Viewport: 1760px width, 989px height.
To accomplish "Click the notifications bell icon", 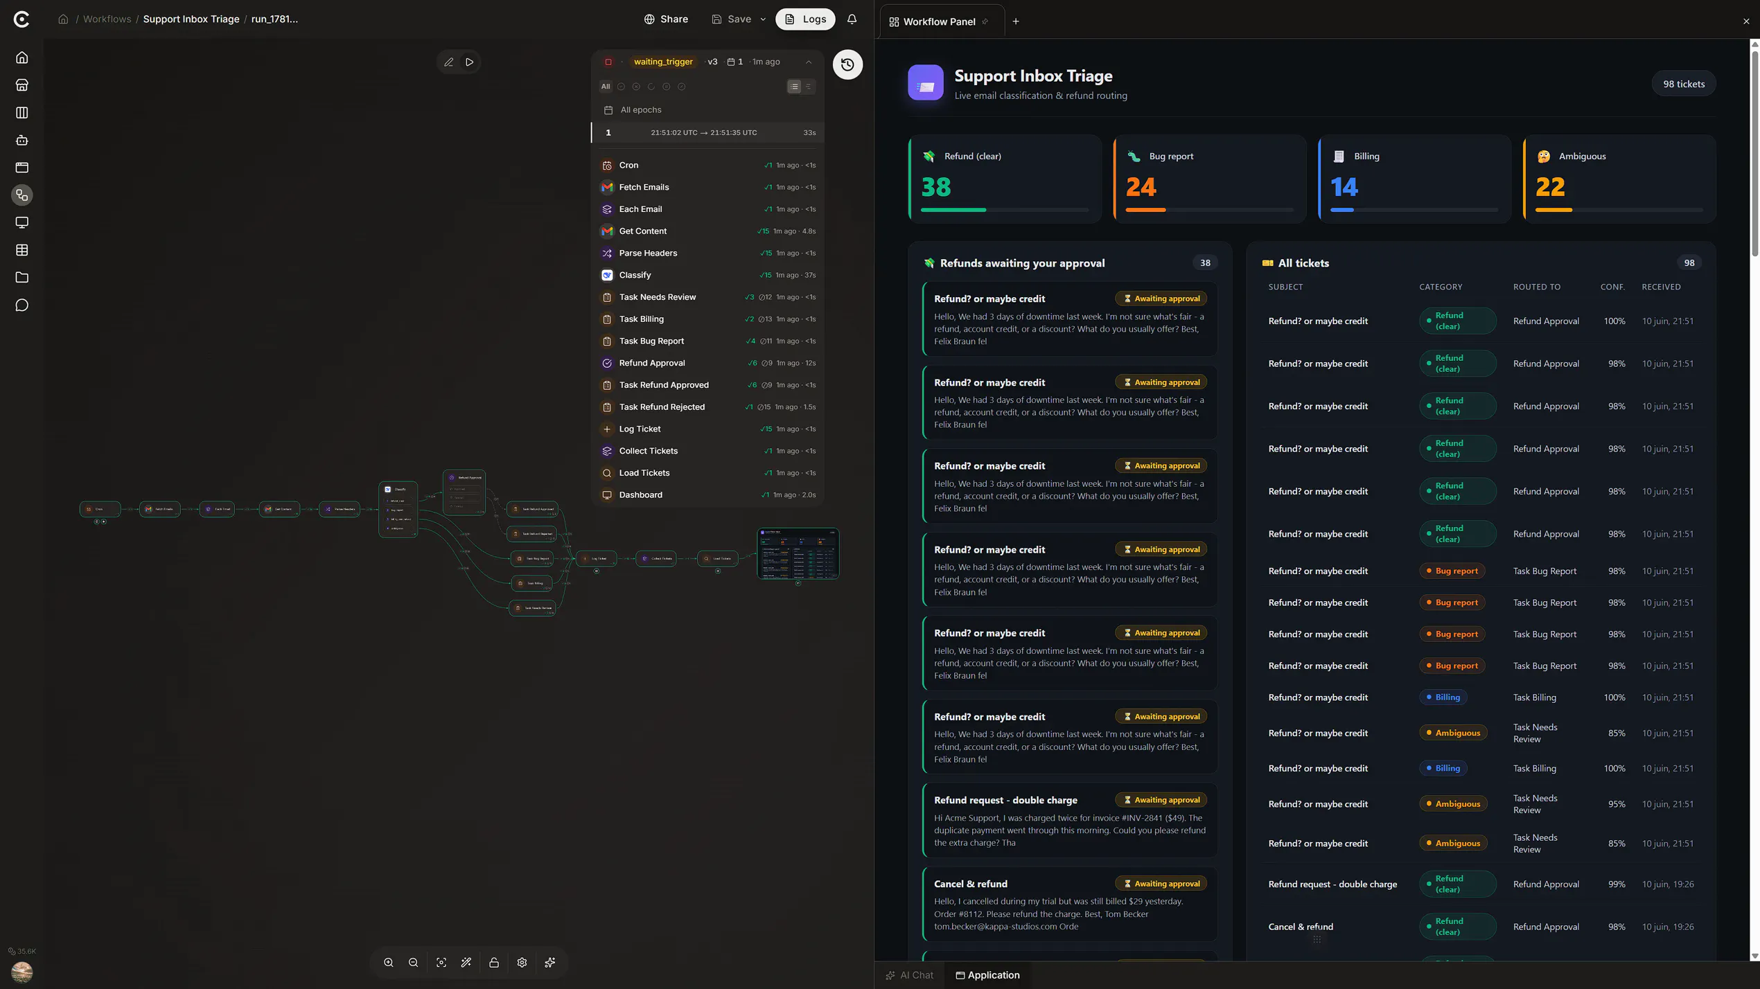I will pos(852,19).
